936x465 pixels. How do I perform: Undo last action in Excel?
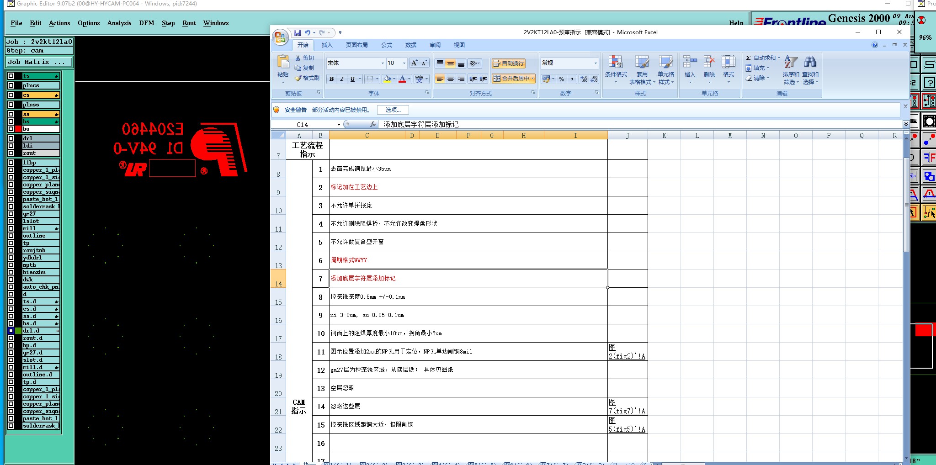308,32
